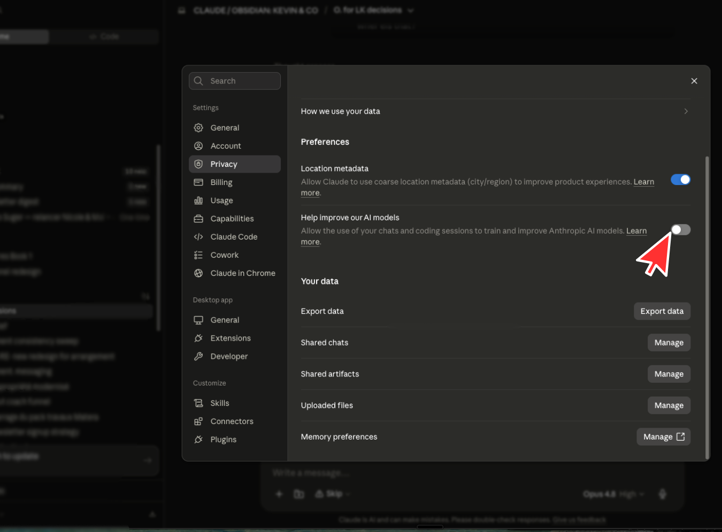Viewport: 722px width, 532px height.
Task: Open General settings with gear icon
Action: click(234, 128)
